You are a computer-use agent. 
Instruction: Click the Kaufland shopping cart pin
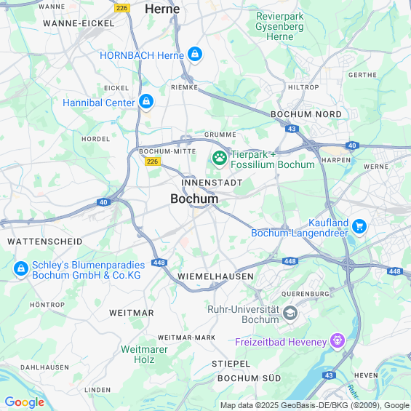click(359, 227)
